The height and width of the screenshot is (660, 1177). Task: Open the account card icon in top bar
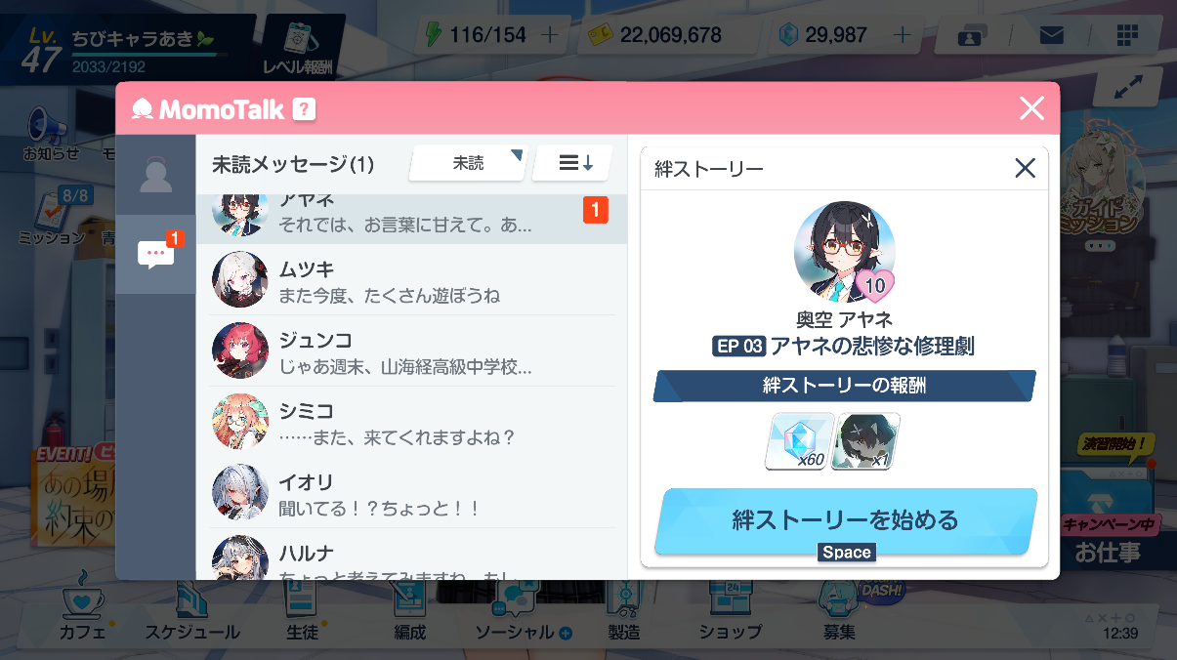click(969, 37)
